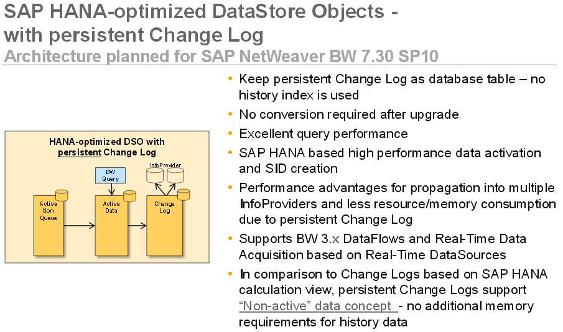Select the right white InfoProvider cylinder
Image resolution: width=563 pixels, height=332 pixels.
pyautogui.click(x=176, y=177)
